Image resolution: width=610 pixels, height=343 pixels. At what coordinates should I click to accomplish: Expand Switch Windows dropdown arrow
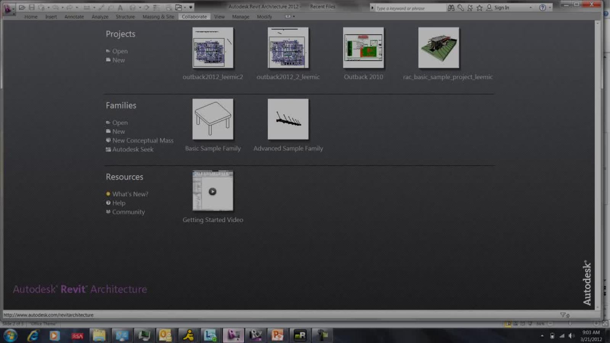pos(185,7)
